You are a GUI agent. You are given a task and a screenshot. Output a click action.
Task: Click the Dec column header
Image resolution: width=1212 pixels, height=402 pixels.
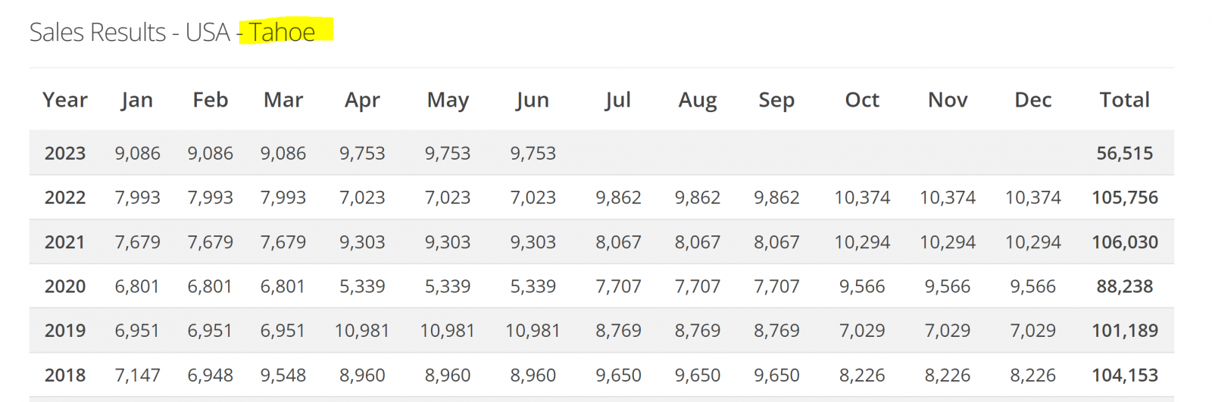tap(1033, 100)
